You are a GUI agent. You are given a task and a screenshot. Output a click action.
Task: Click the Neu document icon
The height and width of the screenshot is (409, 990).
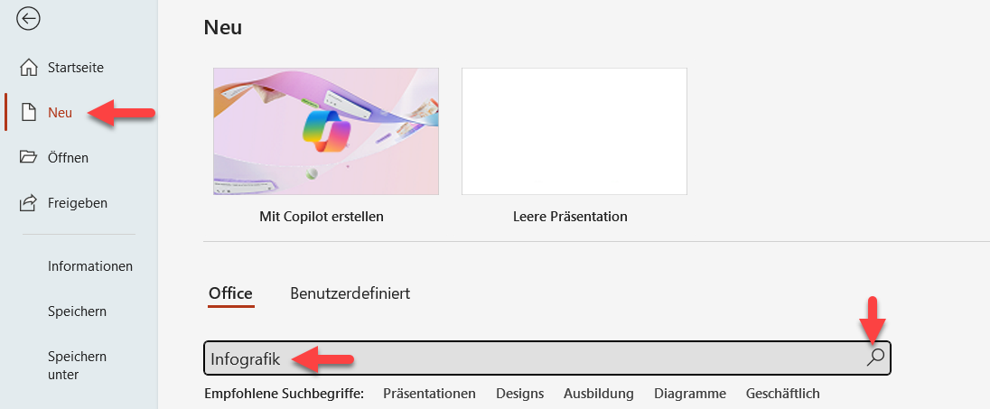(x=29, y=113)
